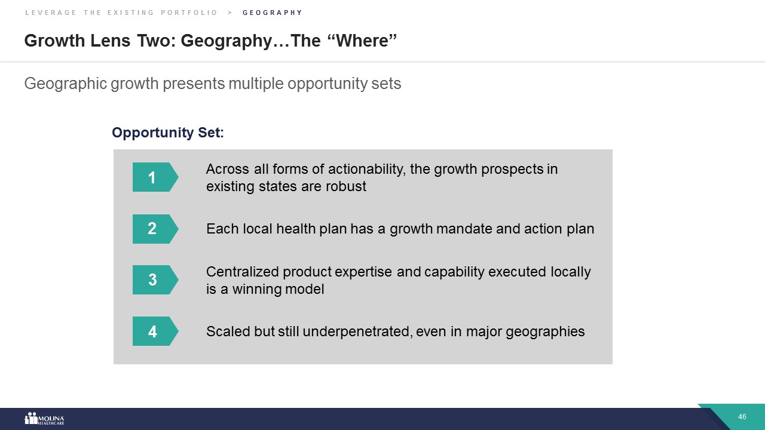This screenshot has height=430, width=765.
Task: Click the 'Opportunity Set:' heading
Action: pos(168,133)
